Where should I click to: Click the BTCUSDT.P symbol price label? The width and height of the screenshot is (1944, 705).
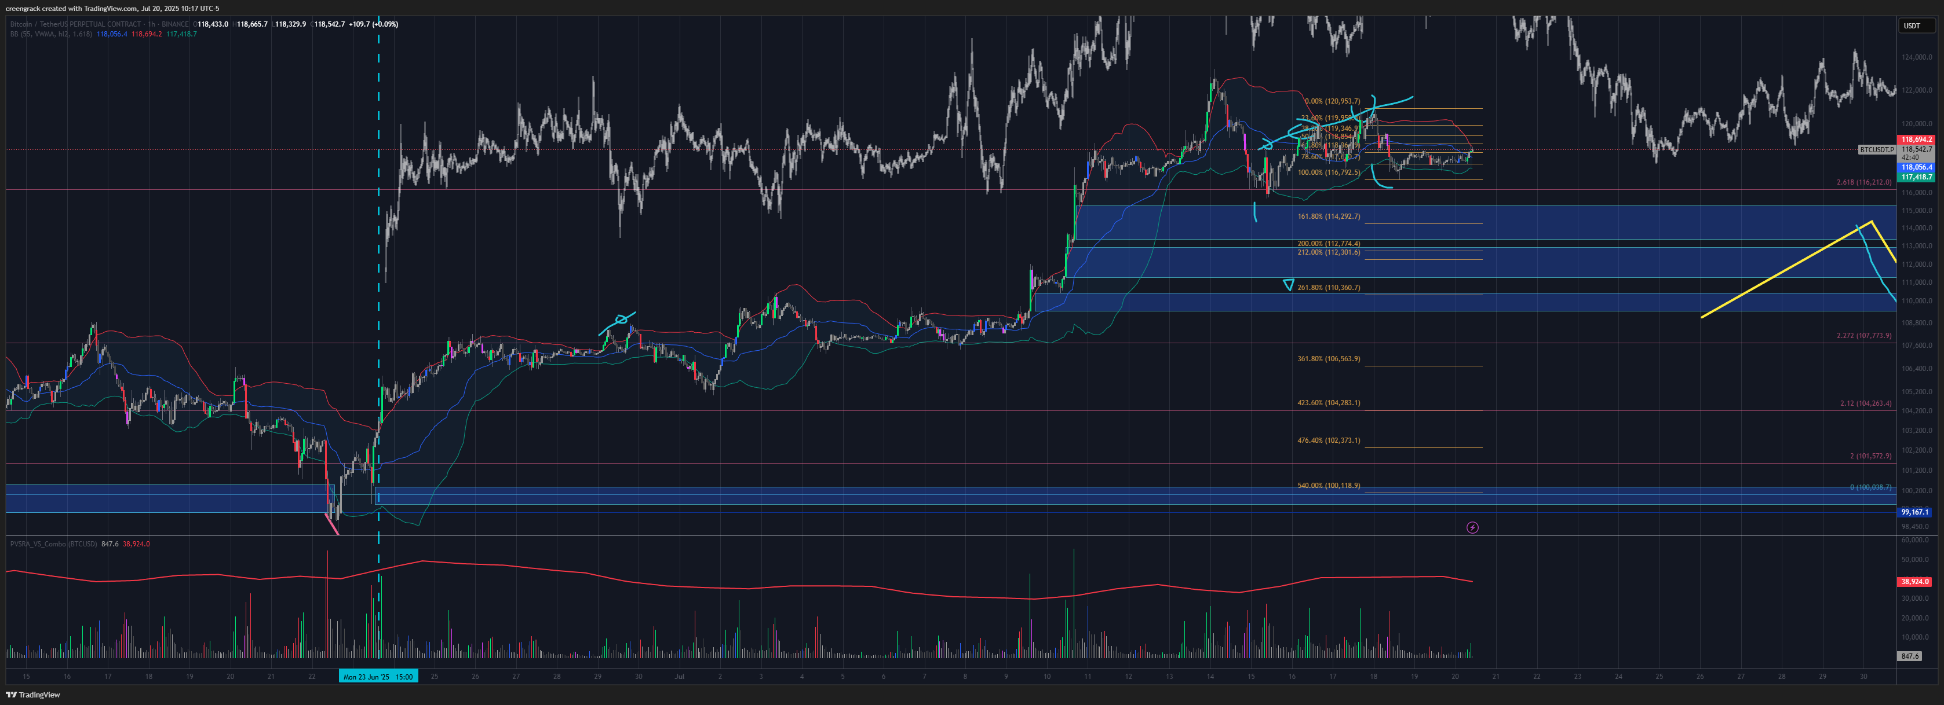(x=1877, y=149)
